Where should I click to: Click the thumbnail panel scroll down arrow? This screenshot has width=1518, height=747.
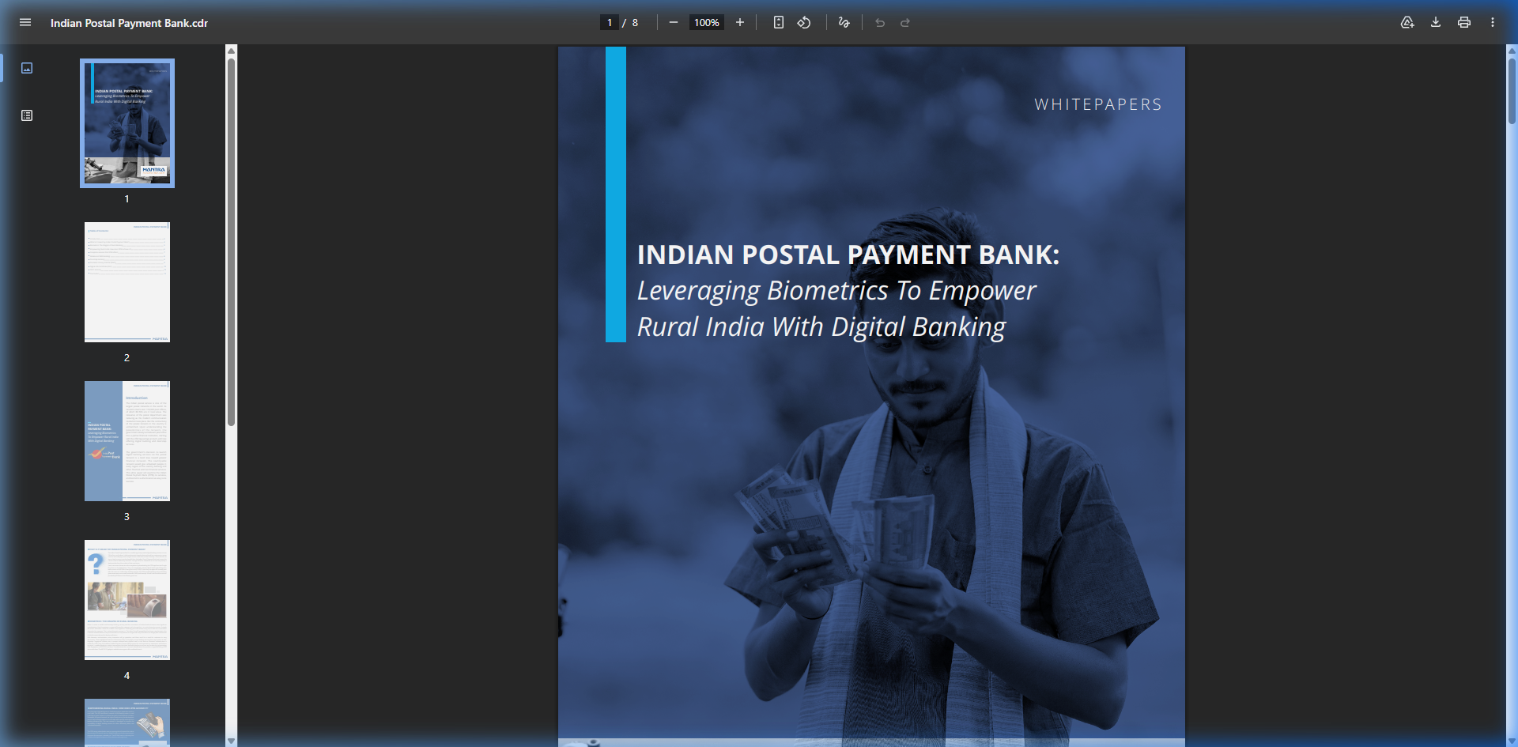pos(232,741)
